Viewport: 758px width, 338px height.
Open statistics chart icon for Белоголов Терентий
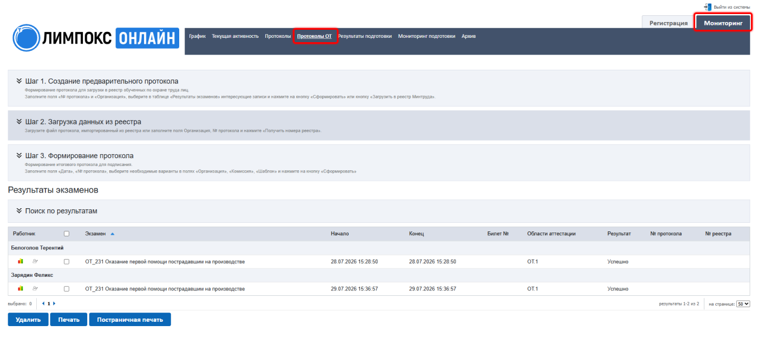[21, 261]
